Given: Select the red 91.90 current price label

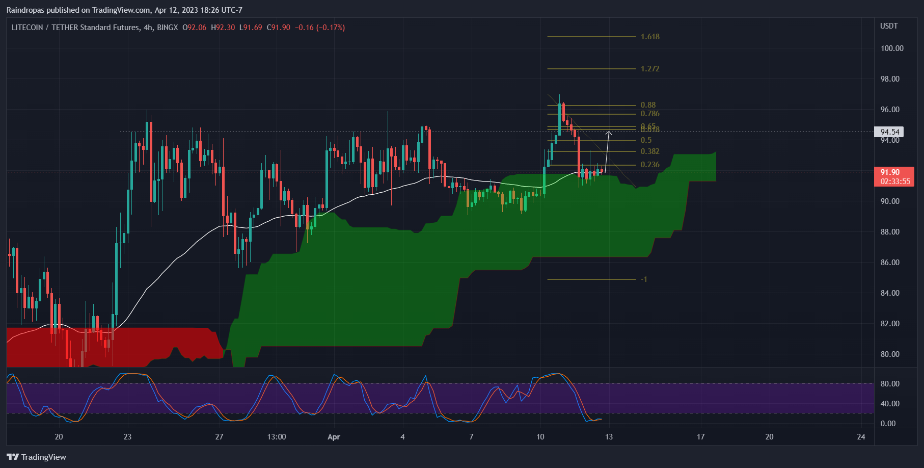Looking at the screenshot, I should click(x=890, y=172).
